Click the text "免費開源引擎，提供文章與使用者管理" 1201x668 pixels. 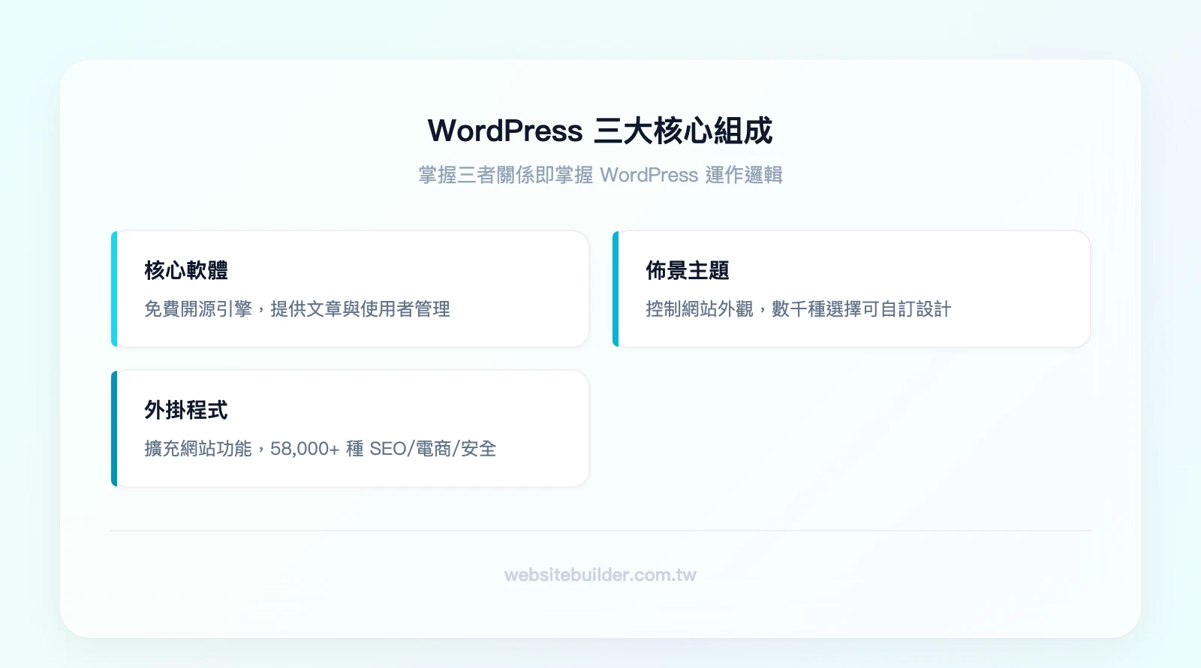coord(297,309)
